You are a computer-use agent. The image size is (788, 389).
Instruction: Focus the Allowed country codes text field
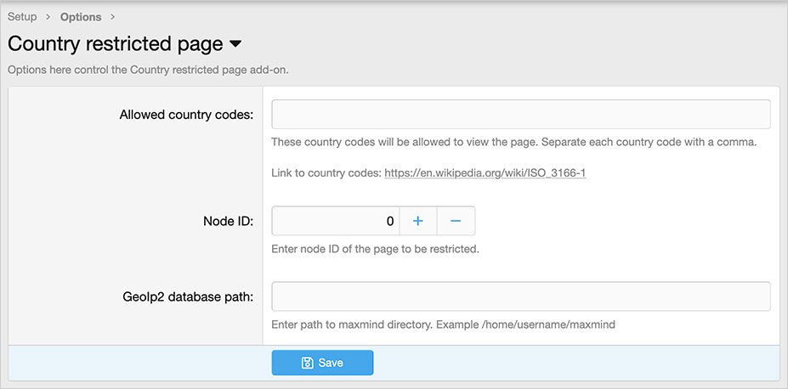[520, 114]
